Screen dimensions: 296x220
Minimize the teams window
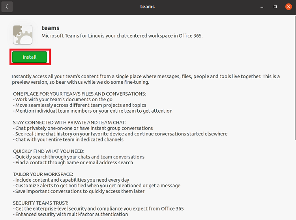click(x=262, y=7)
